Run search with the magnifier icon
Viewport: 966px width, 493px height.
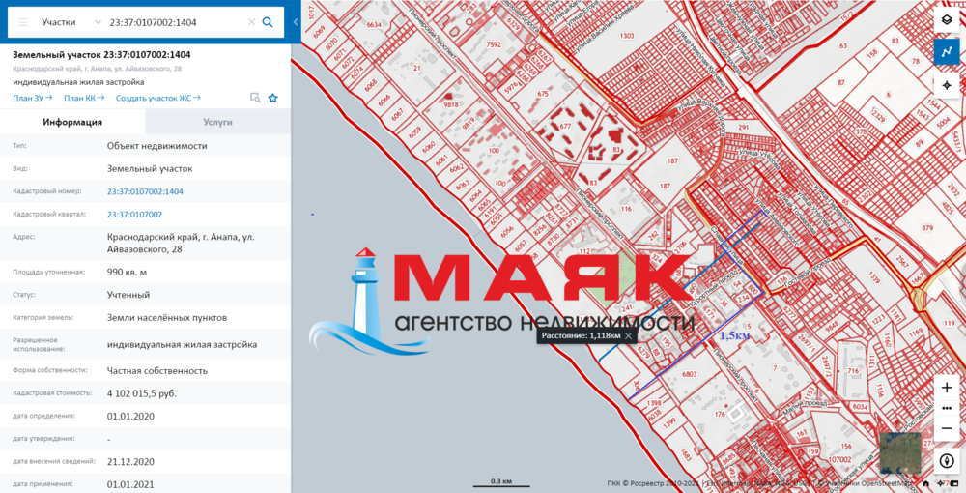pyautogui.click(x=269, y=21)
